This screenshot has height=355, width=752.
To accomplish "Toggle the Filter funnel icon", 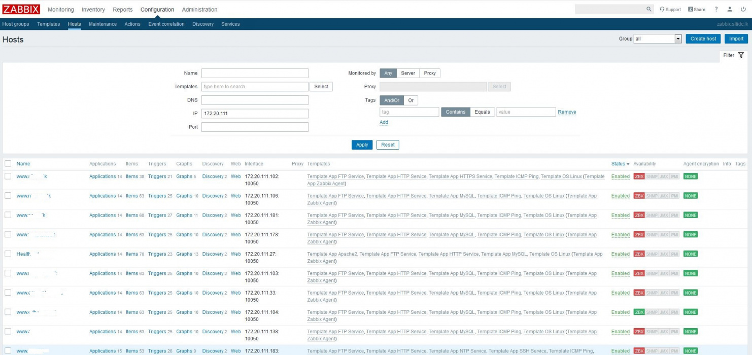I will pos(741,55).
